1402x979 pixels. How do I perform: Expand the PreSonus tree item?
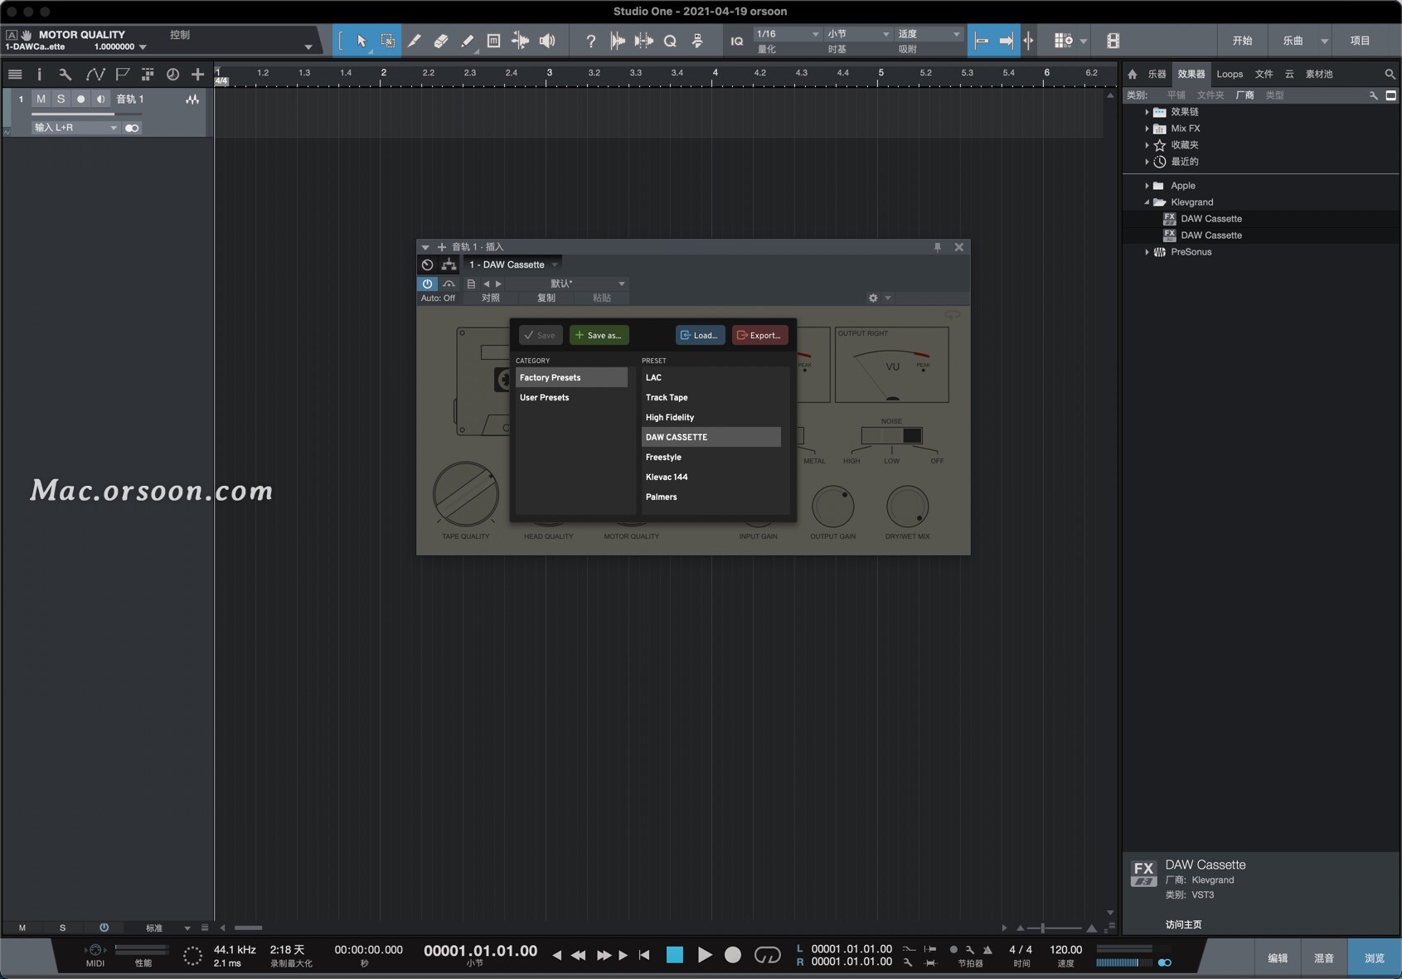tap(1146, 252)
